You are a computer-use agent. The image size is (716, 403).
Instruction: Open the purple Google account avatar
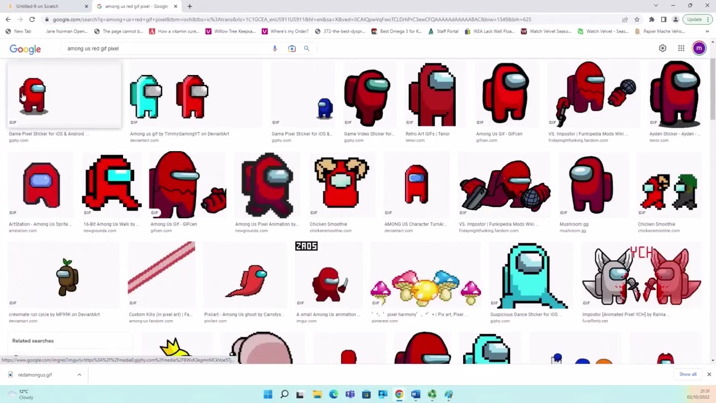click(699, 49)
